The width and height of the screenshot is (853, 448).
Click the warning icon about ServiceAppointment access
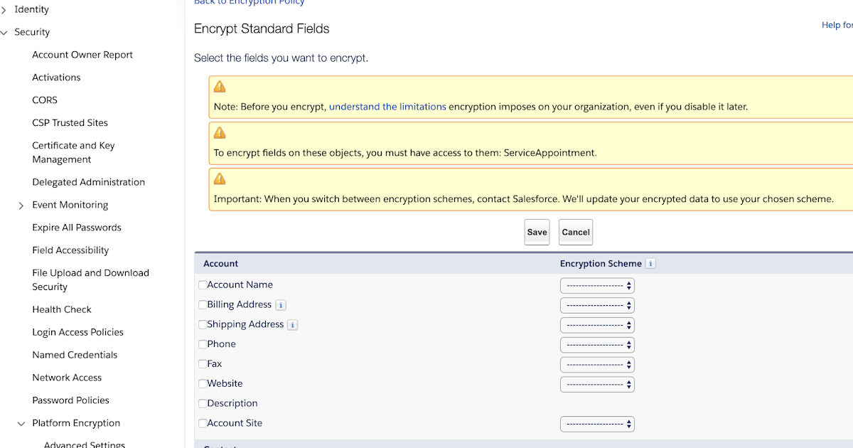pos(220,132)
